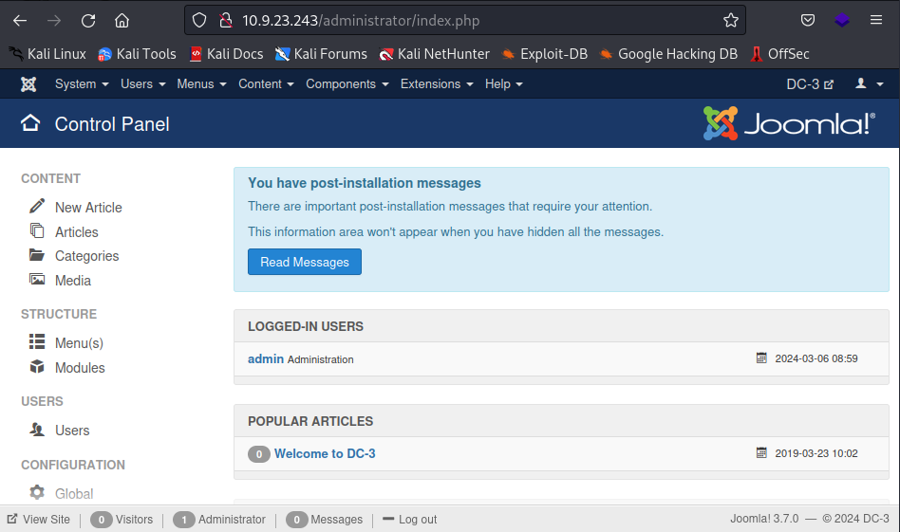The image size is (900, 532).
Task: Open Kali Docs bookmark
Action: click(x=227, y=54)
